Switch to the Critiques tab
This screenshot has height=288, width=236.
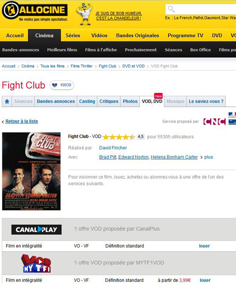coord(109,102)
